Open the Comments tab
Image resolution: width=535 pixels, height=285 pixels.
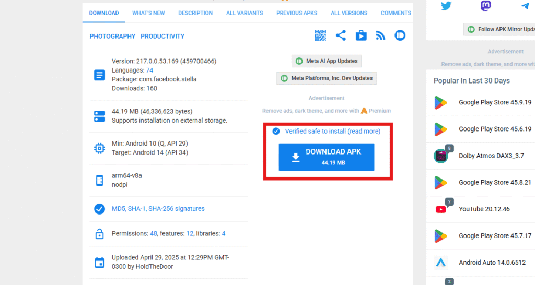coord(396,13)
